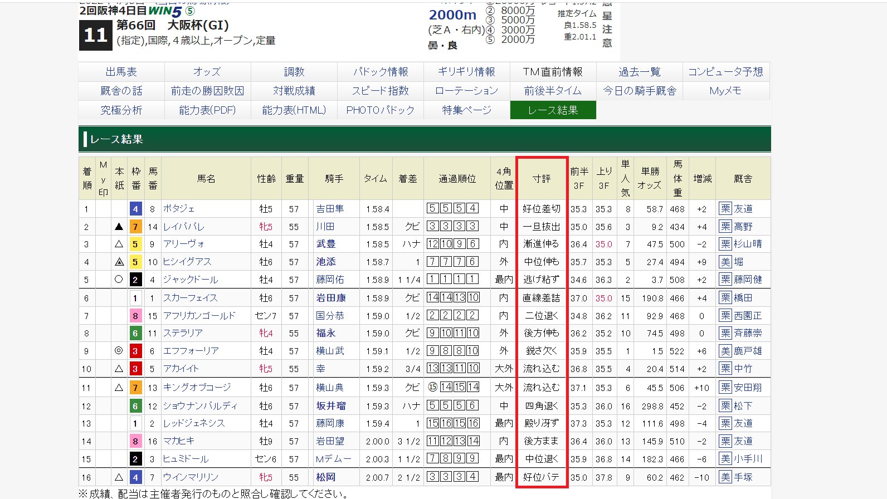Click the blue frame number 4 icon for ポタジェ

pyautogui.click(x=135, y=209)
